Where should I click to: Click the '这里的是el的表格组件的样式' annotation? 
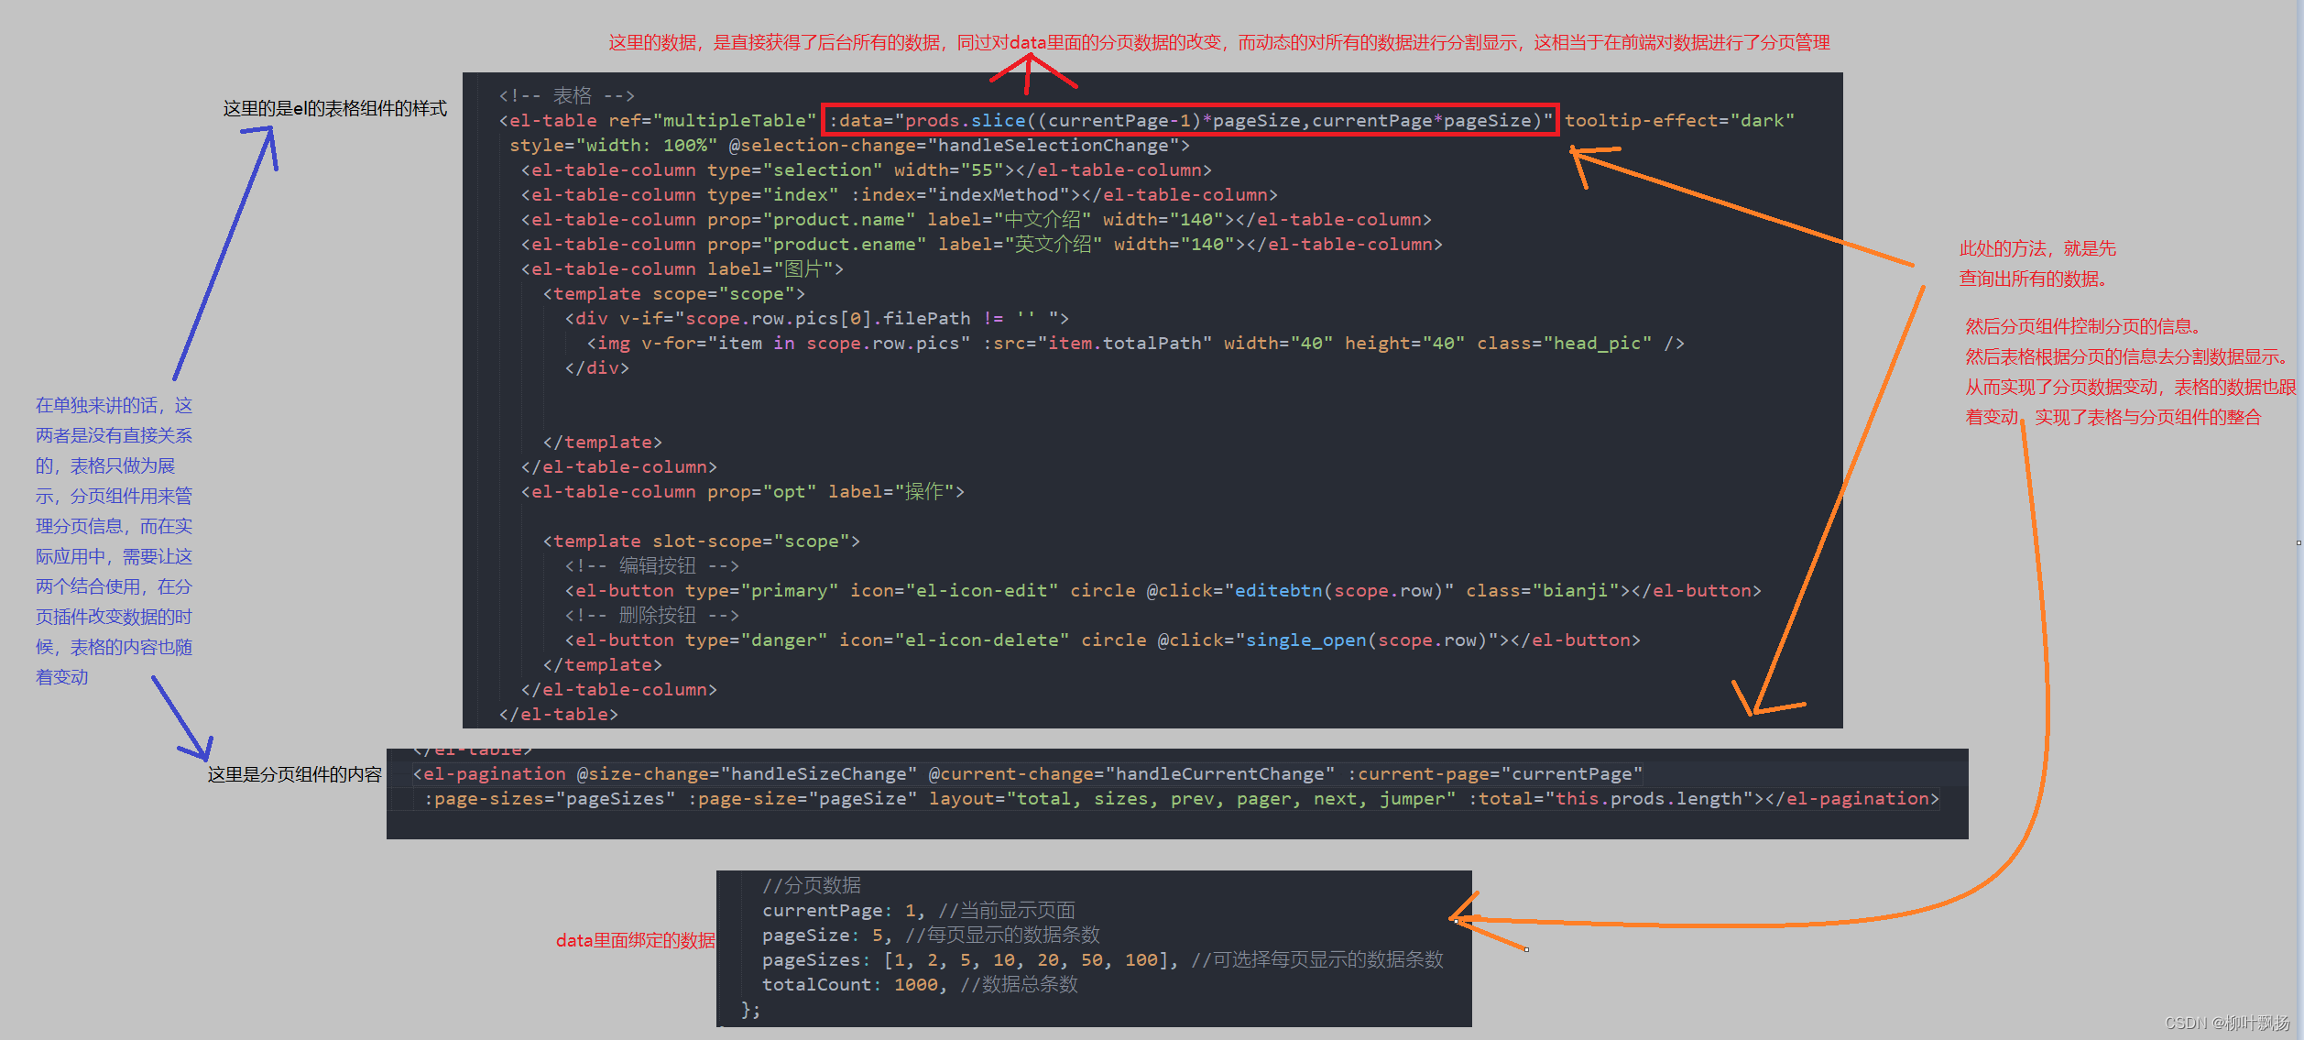[335, 108]
